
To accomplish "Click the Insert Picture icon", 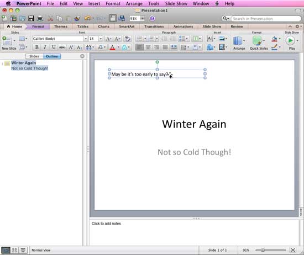I will click(x=222, y=39).
